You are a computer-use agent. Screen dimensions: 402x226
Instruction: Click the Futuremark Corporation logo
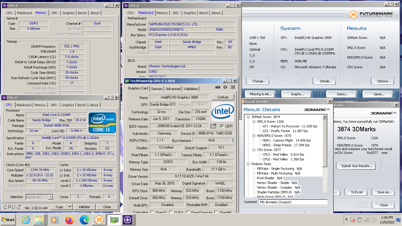(x=371, y=14)
